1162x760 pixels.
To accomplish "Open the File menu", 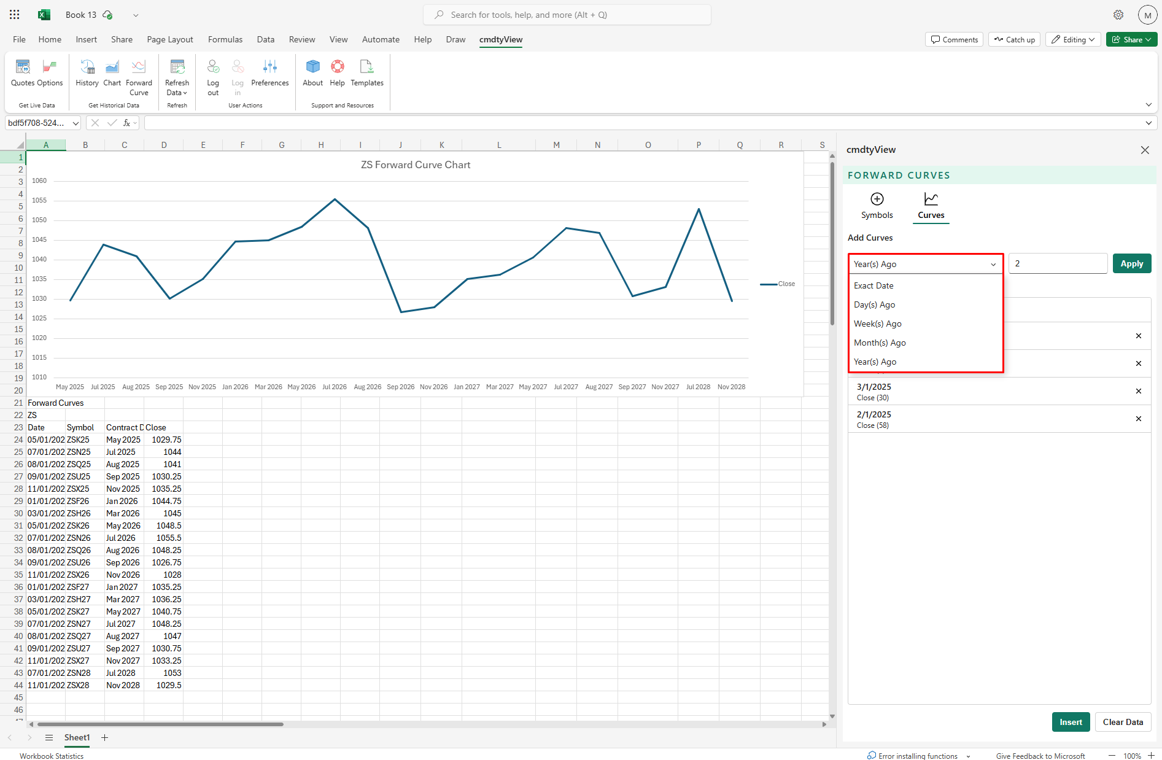I will 19,39.
